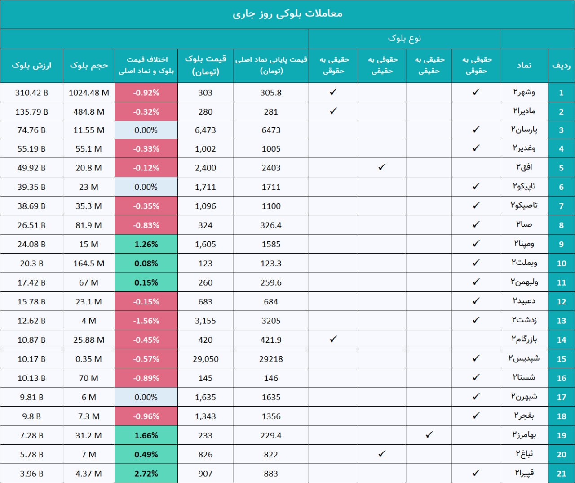
Task: Click the green 2.72% difference cell
Action: (146, 474)
